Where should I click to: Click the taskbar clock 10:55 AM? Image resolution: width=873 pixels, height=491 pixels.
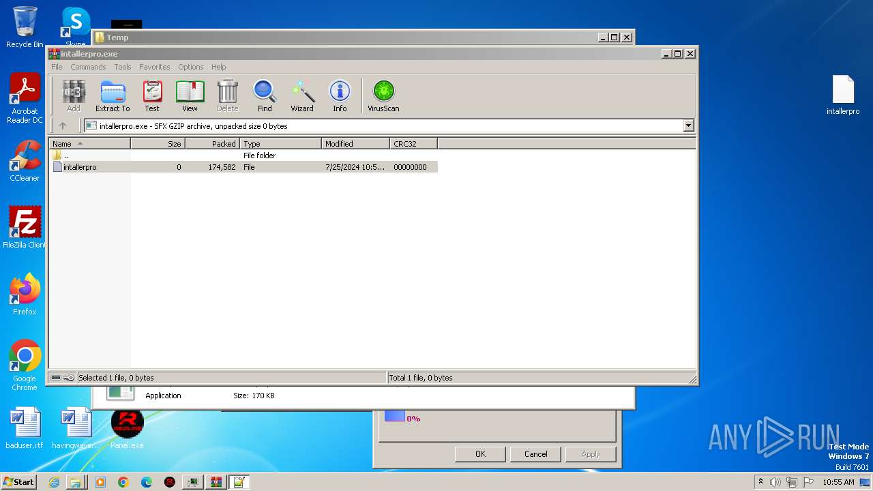coord(838,482)
